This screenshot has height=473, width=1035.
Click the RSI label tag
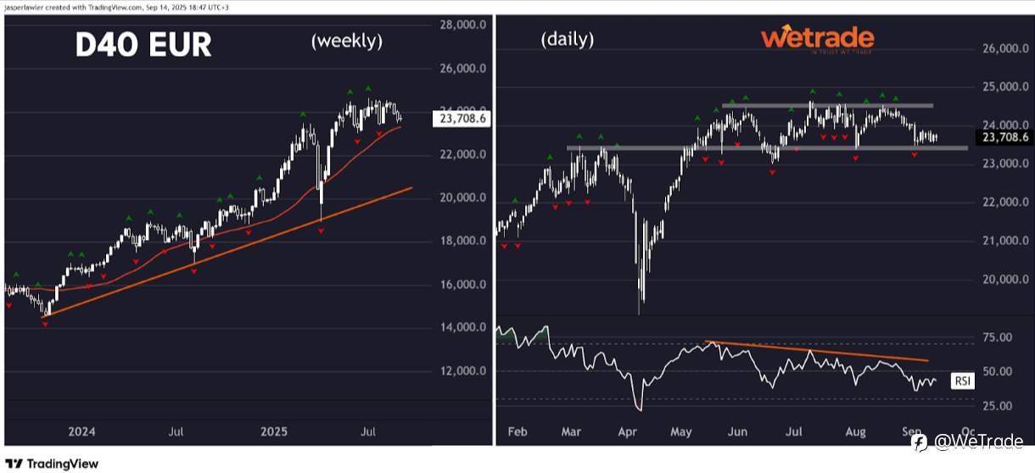(x=963, y=381)
